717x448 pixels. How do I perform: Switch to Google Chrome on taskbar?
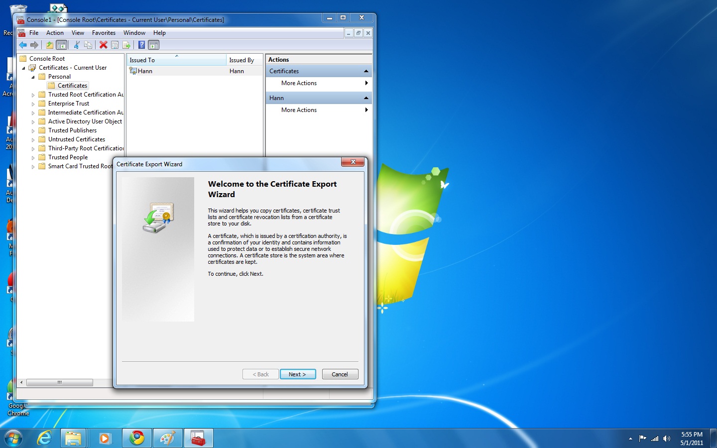tap(137, 438)
